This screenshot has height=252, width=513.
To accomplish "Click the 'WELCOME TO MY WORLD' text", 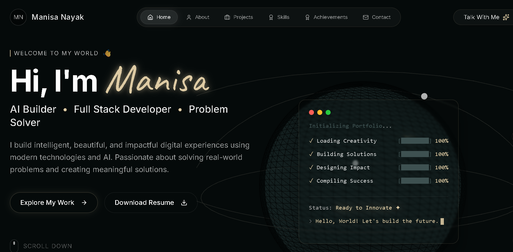I will [56, 53].
